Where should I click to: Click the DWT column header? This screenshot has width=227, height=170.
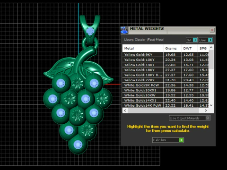190,48
